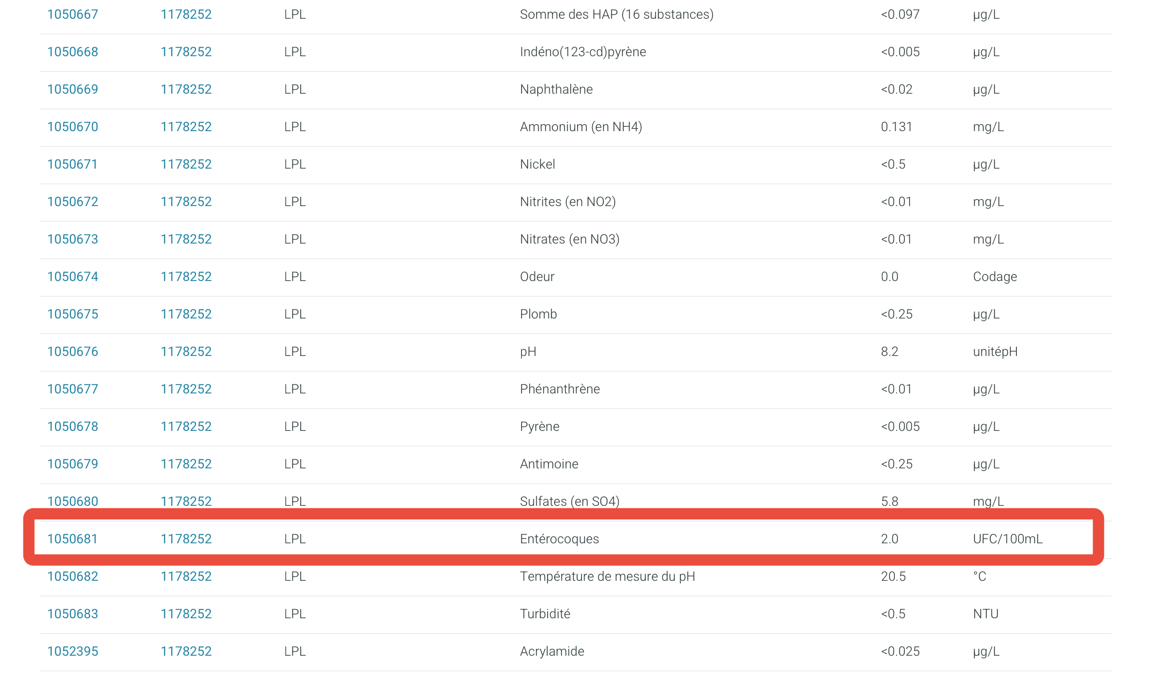Open result link 1050683
This screenshot has width=1151, height=691.
pos(73,614)
